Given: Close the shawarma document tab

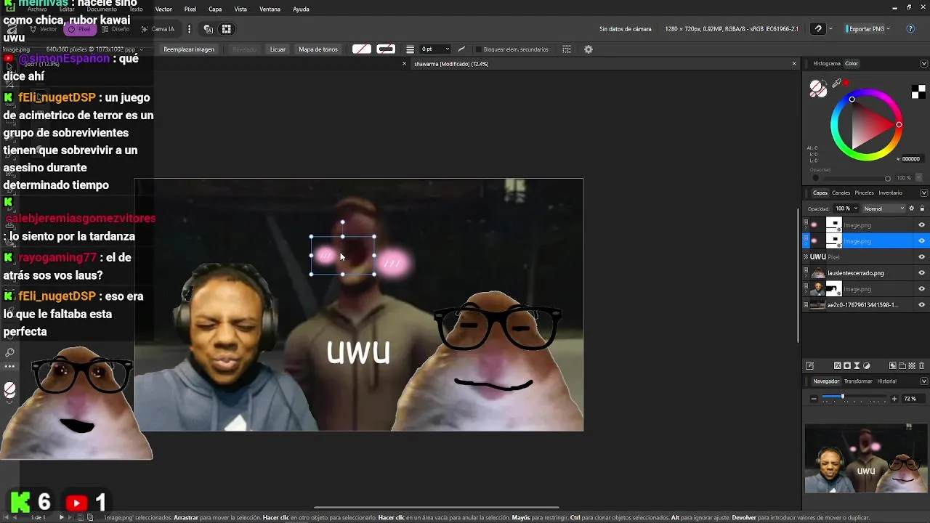Looking at the screenshot, I should 794,64.
